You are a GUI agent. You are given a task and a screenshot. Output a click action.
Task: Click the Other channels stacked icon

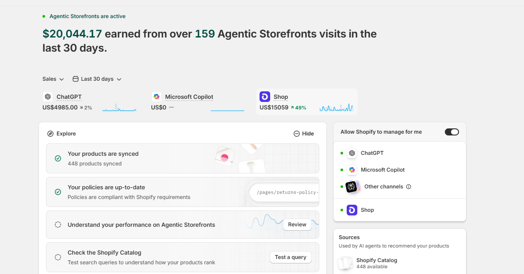[x=352, y=187]
